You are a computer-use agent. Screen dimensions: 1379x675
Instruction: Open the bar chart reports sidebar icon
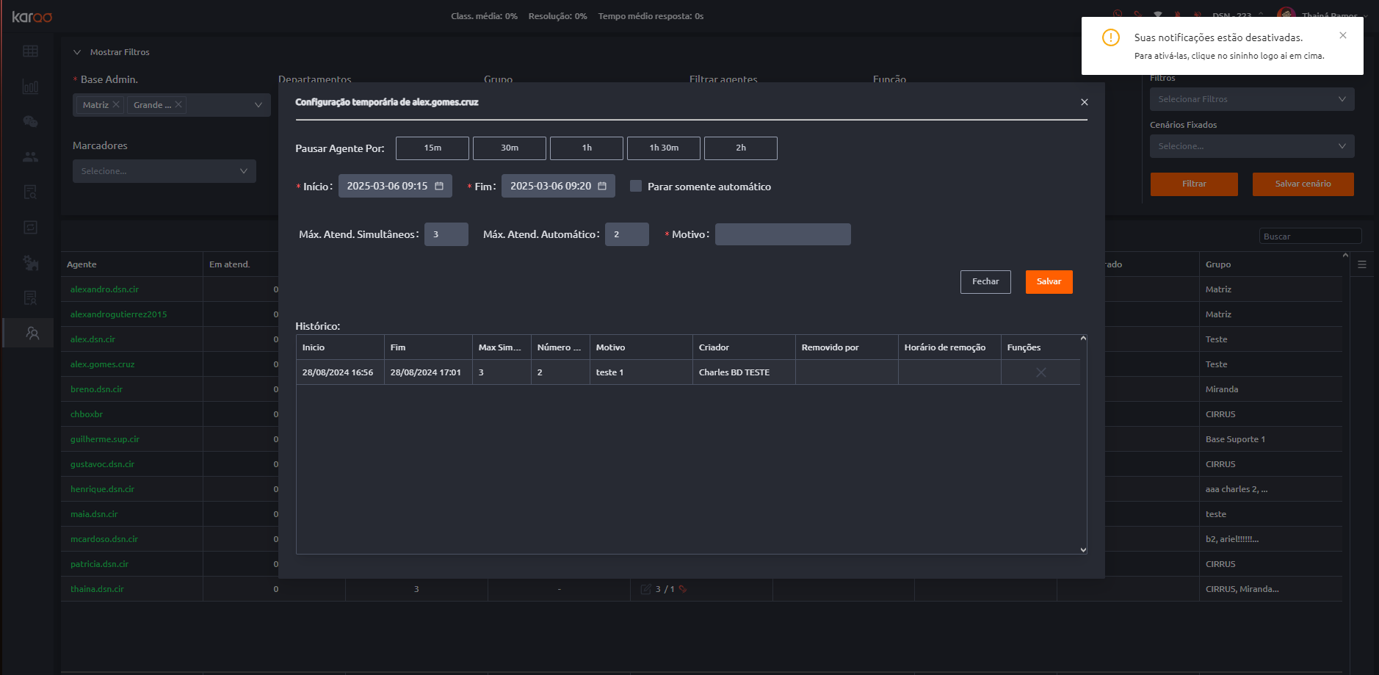point(30,87)
